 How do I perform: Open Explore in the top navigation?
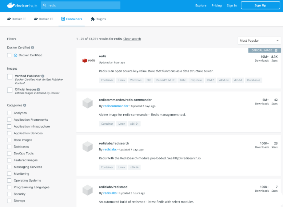pos(201,5)
